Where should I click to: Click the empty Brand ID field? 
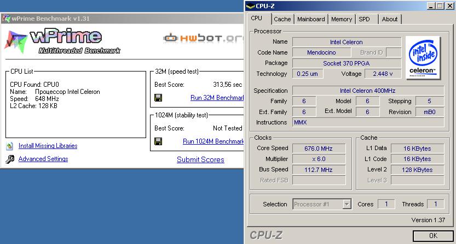pyautogui.click(x=394, y=52)
